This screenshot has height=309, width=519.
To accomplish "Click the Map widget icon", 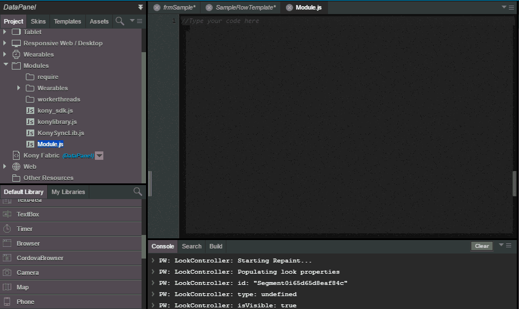I will (7, 287).
